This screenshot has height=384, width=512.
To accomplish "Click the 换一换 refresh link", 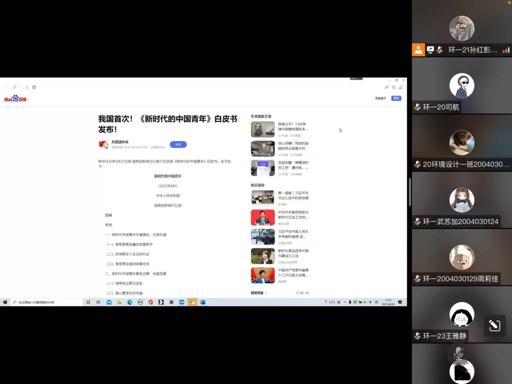I will coord(302,293).
